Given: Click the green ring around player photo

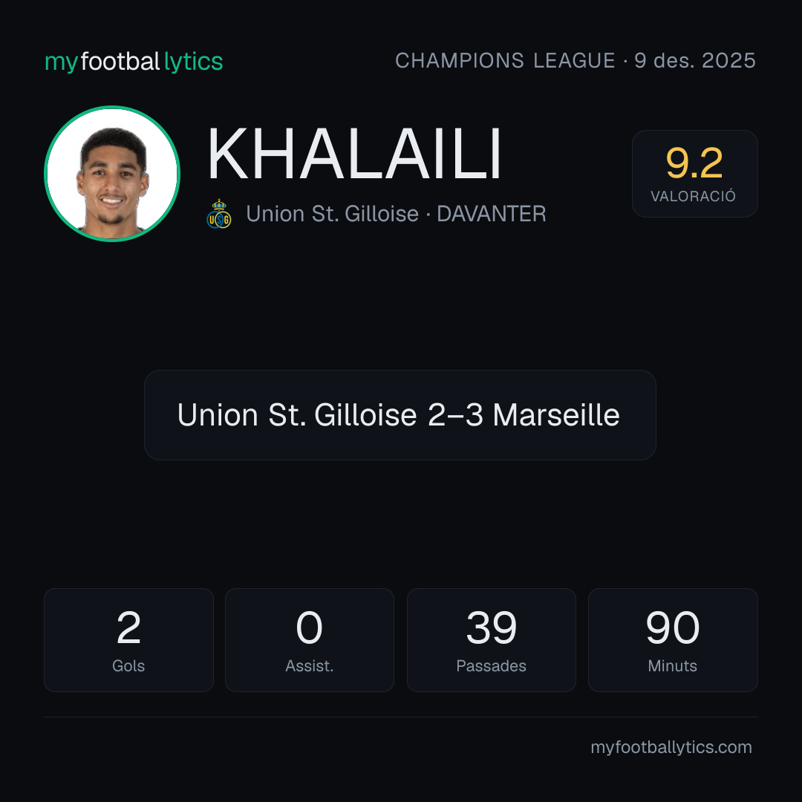Looking at the screenshot, I should click(x=112, y=108).
